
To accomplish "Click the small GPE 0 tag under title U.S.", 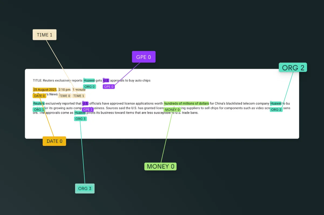I will (x=109, y=87).
